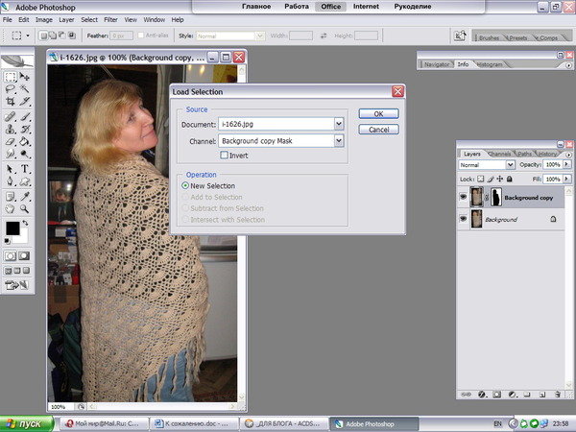Switch to the Histogram tab
The image size is (576, 432).
pos(490,64)
